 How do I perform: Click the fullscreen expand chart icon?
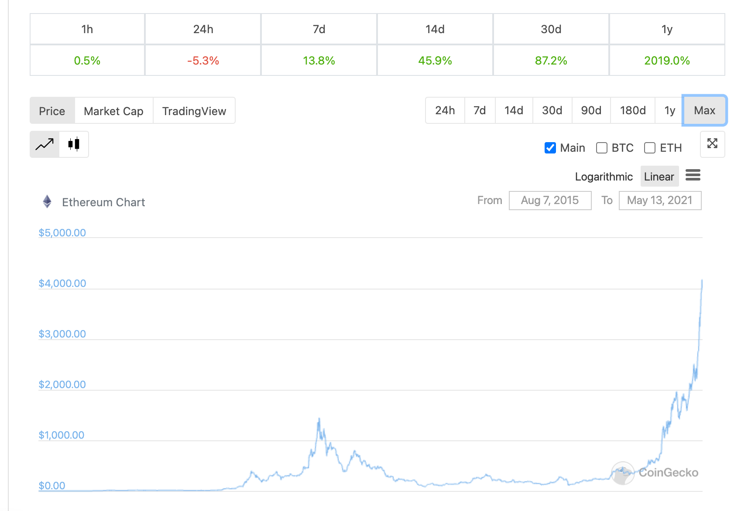(712, 144)
